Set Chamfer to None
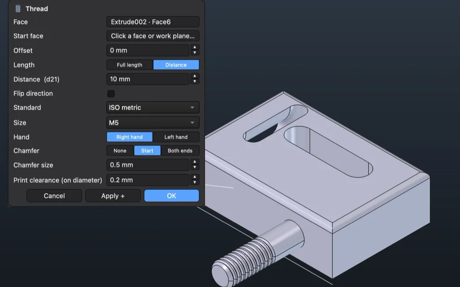 (x=120, y=151)
